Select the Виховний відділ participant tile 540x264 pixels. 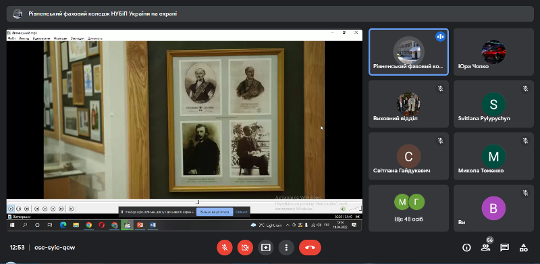coord(408,104)
